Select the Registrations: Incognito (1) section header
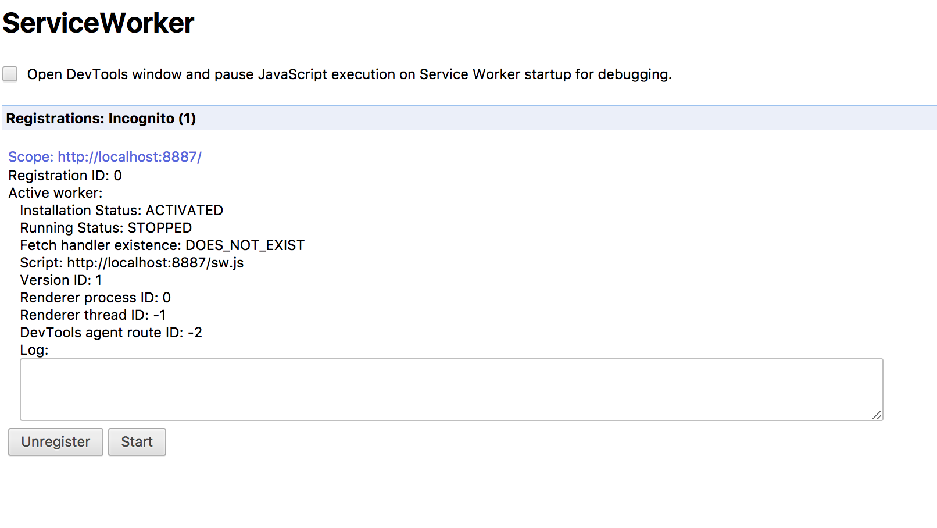The image size is (937, 528). (101, 119)
